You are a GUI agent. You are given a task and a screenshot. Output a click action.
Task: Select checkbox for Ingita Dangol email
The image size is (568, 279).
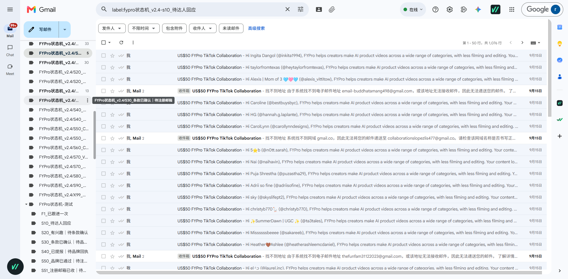tap(104, 56)
